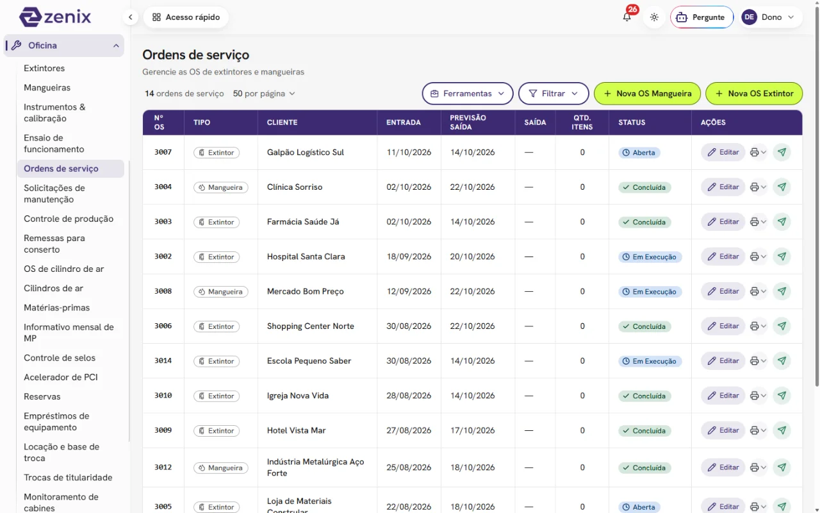Open the Filtrar dropdown
The image size is (820, 513).
[553, 94]
